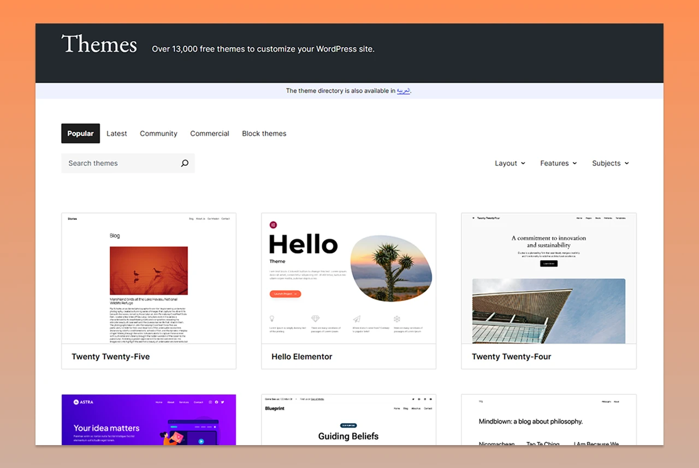Open Hello Elementor theme title
The image size is (699, 468).
click(x=302, y=357)
